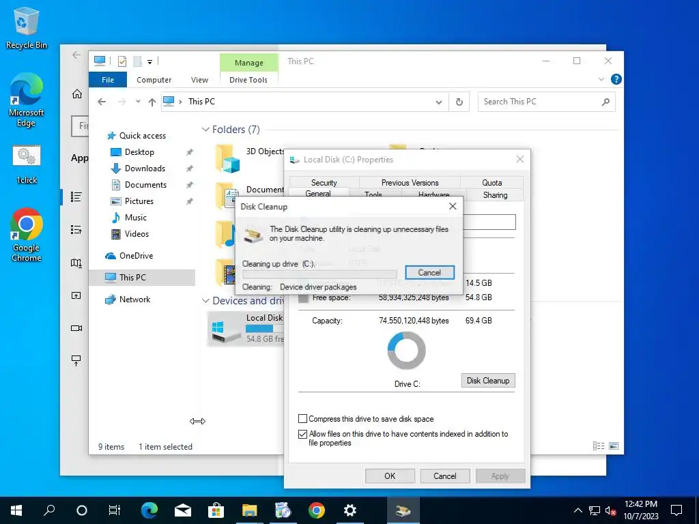Open the Previous Versions tab
This screenshot has height=524, width=699.
(x=410, y=182)
